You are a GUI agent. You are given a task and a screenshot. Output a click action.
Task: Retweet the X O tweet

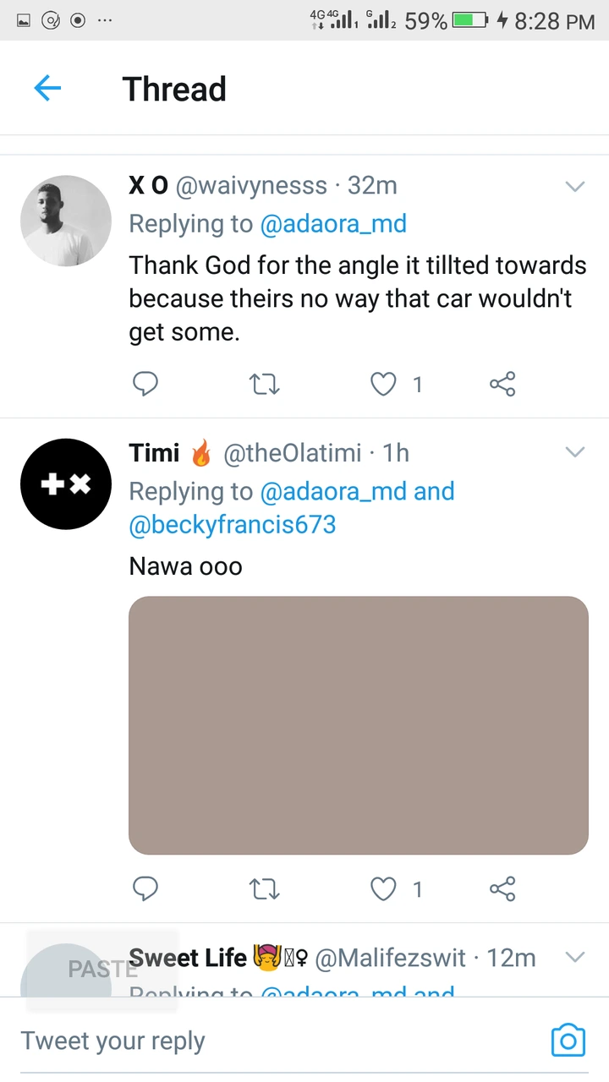266,385
